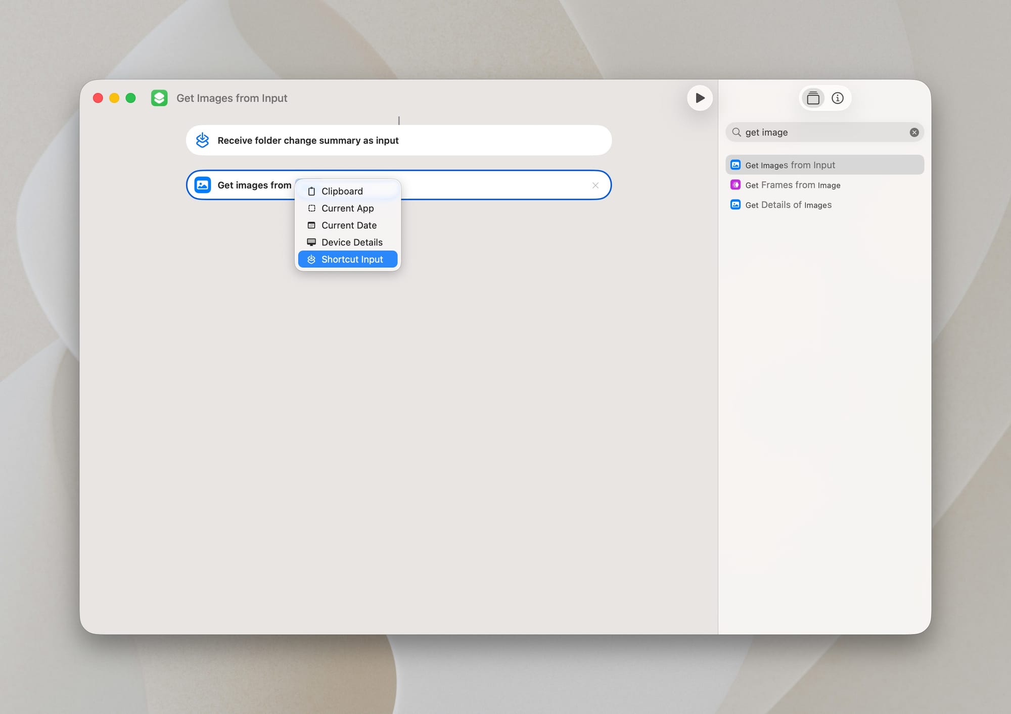Viewport: 1011px width, 714px height.
Task: Open the Action Library panel
Action: coord(813,98)
